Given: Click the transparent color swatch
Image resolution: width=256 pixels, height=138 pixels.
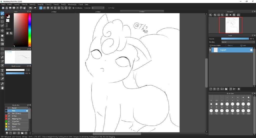Looking at the screenshot, I should point(8,20).
